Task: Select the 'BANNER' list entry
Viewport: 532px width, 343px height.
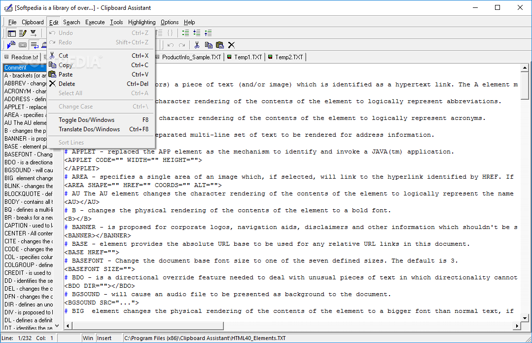Action: pos(25,139)
